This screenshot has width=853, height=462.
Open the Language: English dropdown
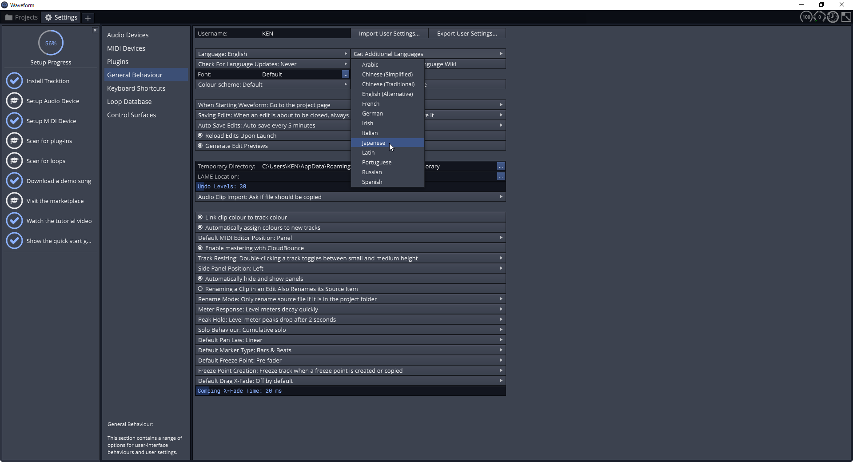273,54
